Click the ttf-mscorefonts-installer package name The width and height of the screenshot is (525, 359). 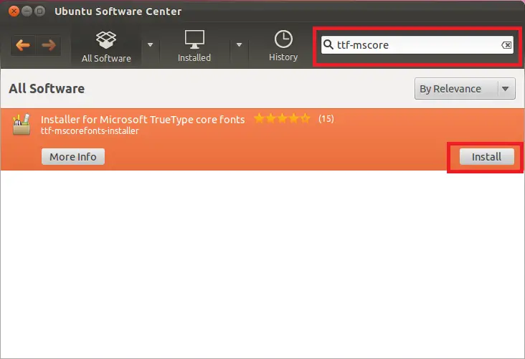tap(90, 131)
